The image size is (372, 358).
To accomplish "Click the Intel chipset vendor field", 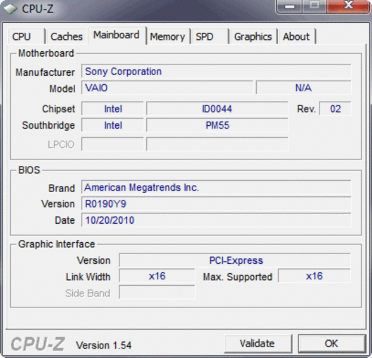I will click(113, 109).
